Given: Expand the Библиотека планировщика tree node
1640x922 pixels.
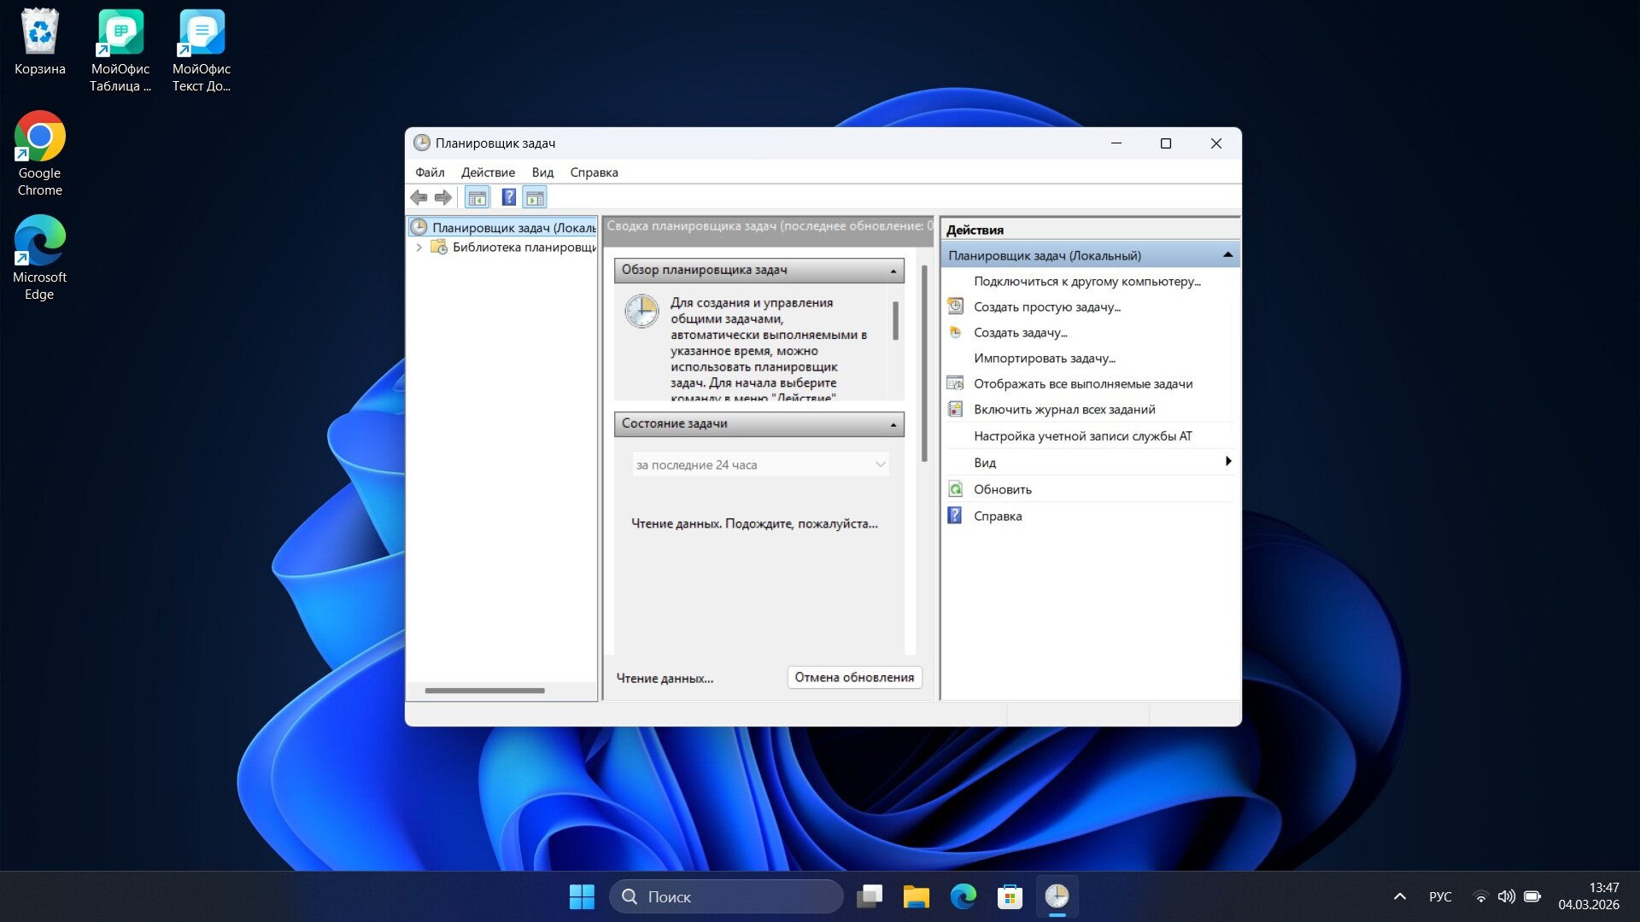Looking at the screenshot, I should [x=419, y=248].
